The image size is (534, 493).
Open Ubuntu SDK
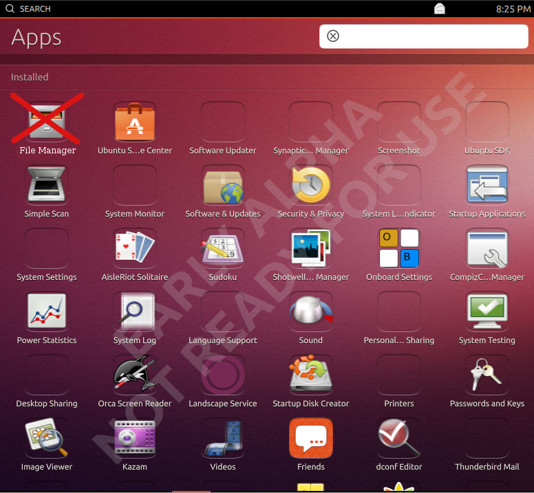[487, 122]
